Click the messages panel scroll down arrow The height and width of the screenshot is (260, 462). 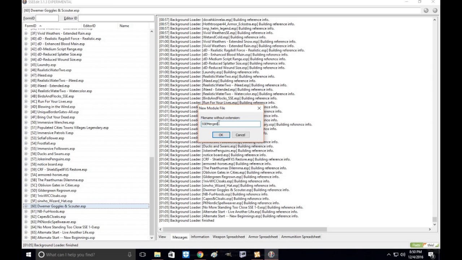pyautogui.click(x=435, y=224)
